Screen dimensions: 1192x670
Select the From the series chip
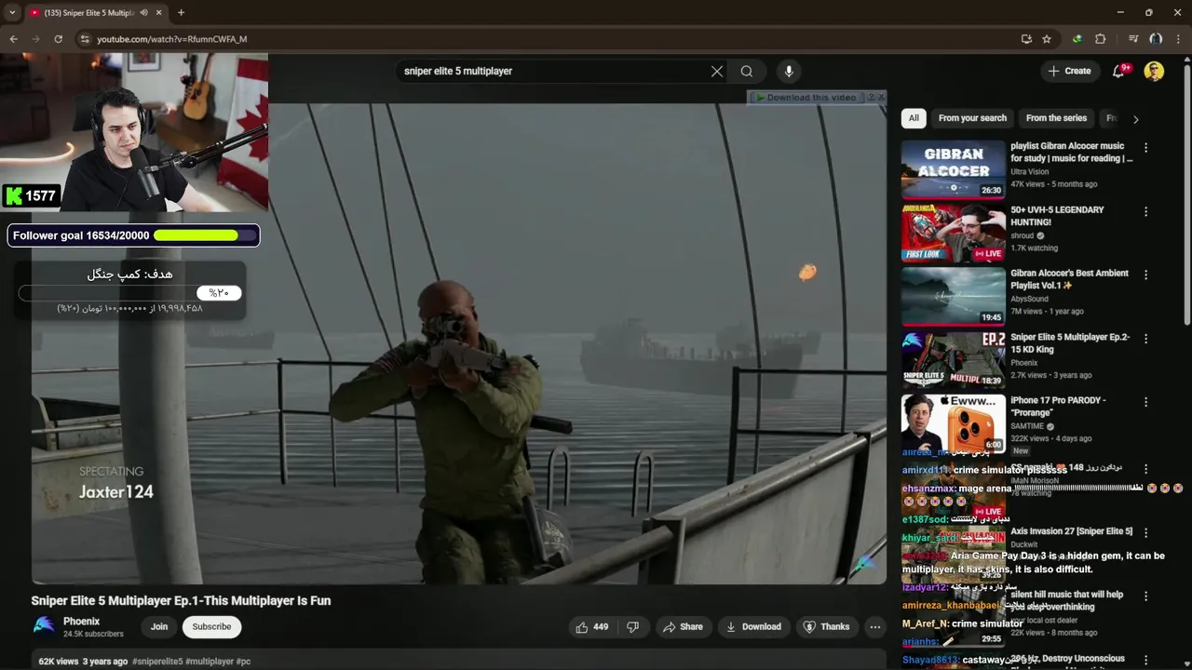click(1056, 118)
